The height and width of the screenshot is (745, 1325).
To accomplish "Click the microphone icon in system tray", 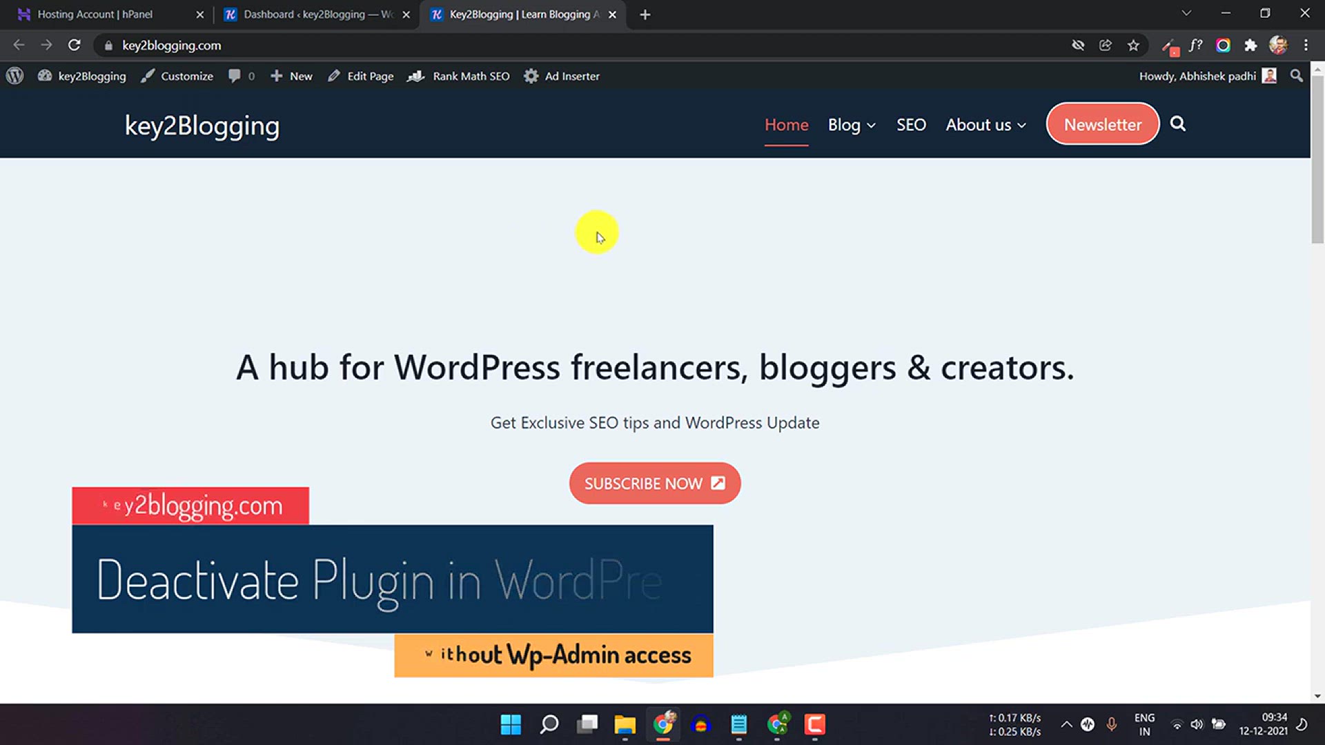I will (x=1111, y=724).
